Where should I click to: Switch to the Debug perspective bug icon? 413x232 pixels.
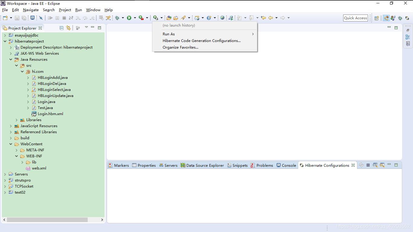coord(400,18)
